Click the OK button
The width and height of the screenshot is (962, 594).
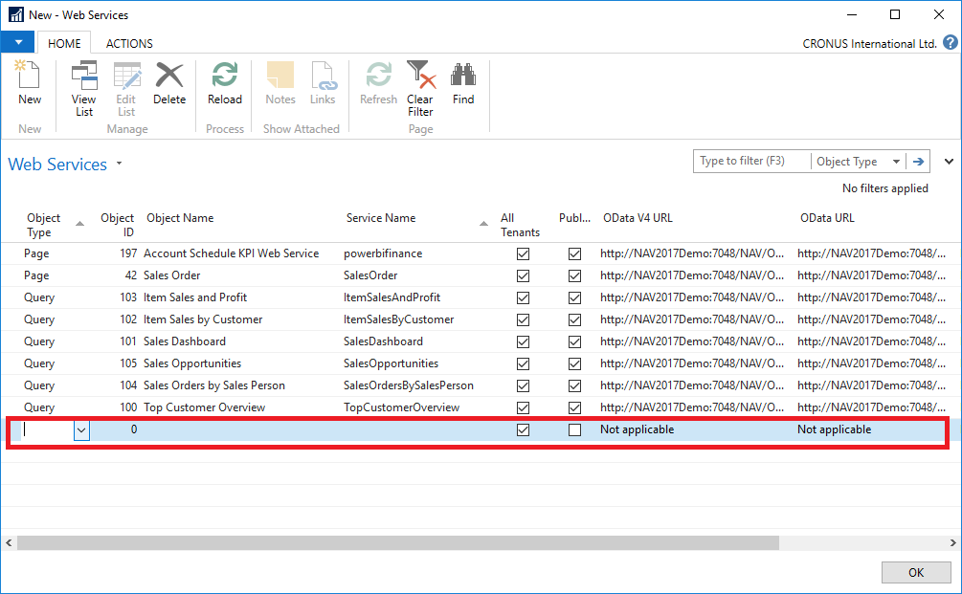click(915, 573)
